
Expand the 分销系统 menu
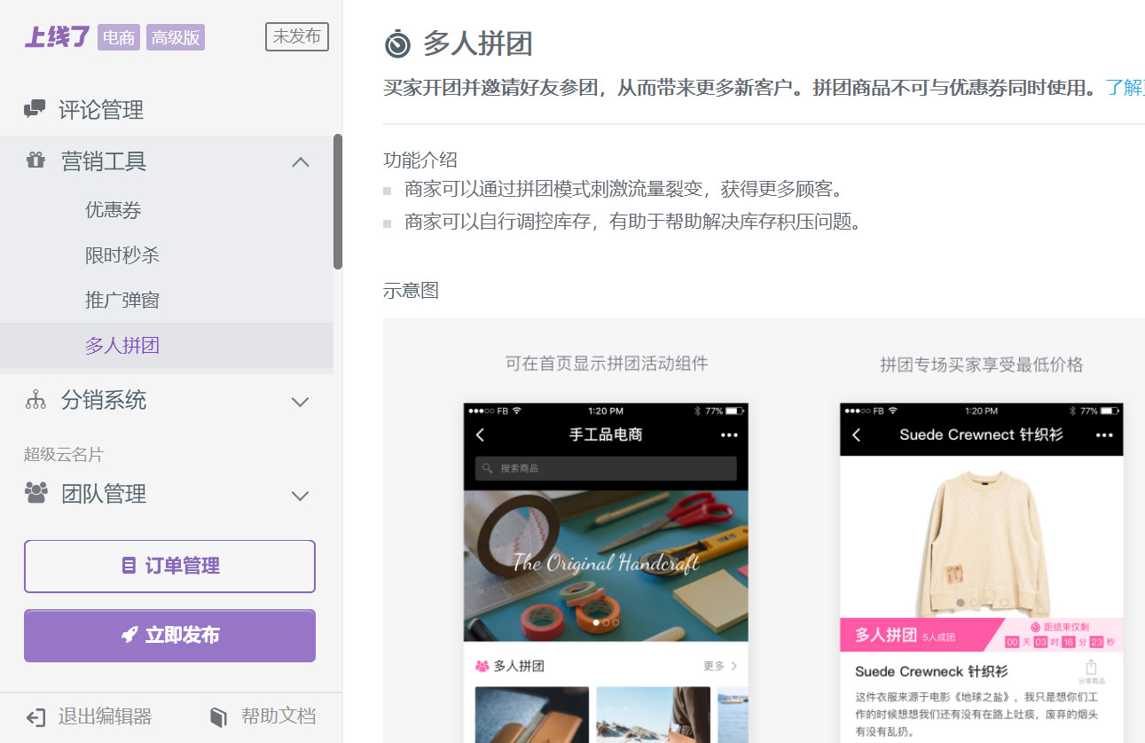(301, 401)
